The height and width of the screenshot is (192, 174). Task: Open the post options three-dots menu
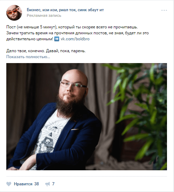pos(164,10)
